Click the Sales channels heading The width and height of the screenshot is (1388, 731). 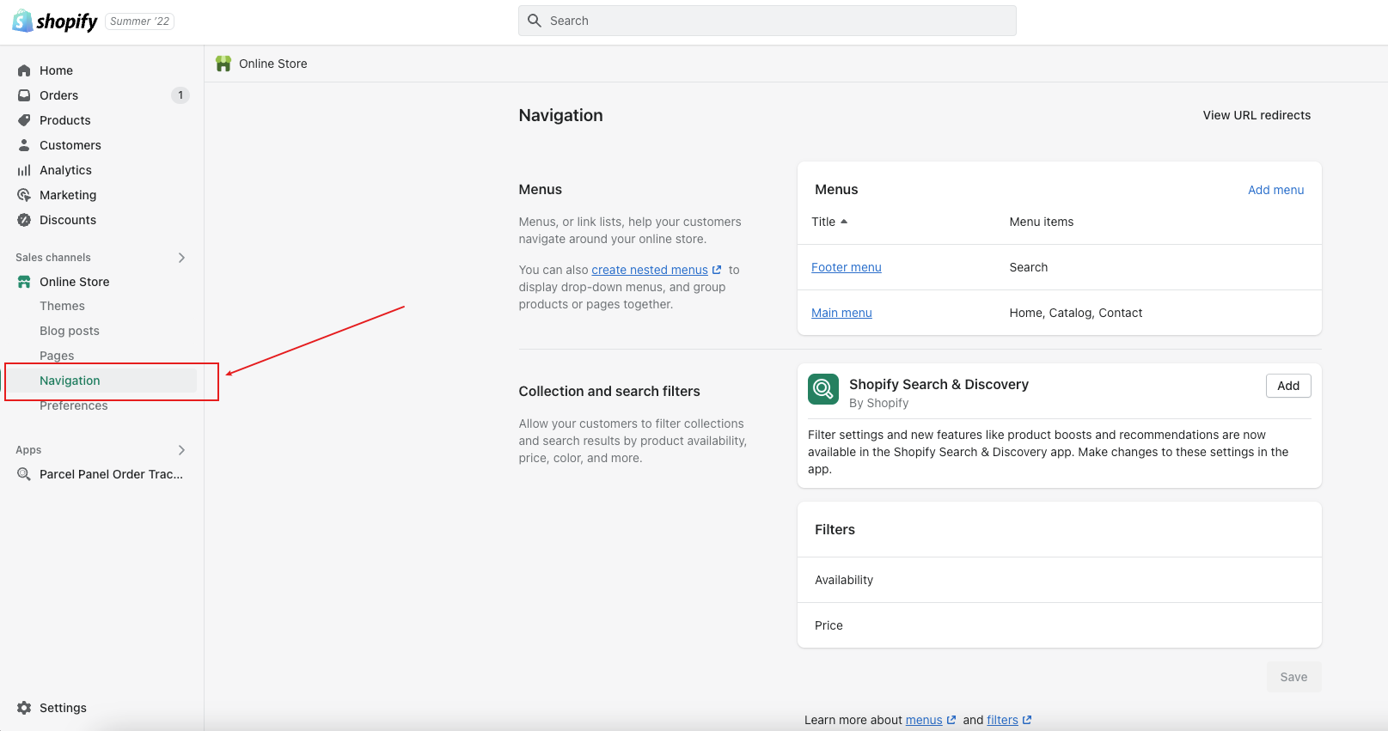point(53,258)
